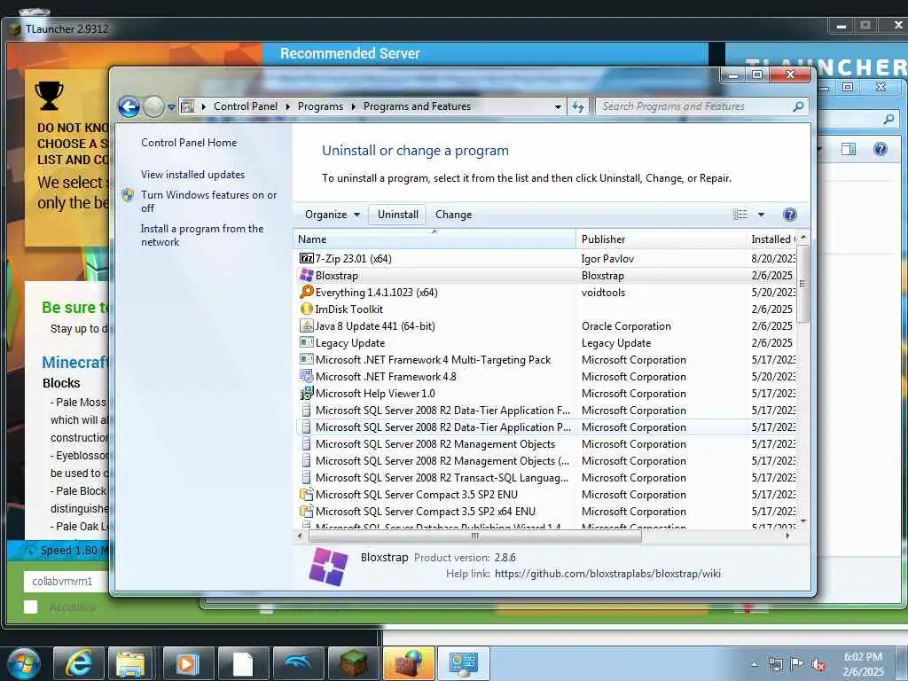Click the shield icon beside Windows features link

[128, 195]
